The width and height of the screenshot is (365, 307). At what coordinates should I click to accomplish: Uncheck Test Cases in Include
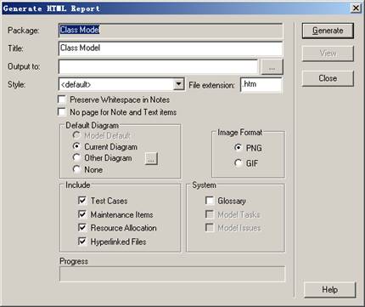point(82,201)
